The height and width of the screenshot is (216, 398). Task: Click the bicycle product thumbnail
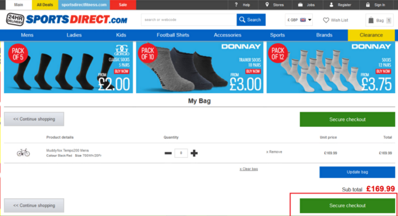pos(24,152)
